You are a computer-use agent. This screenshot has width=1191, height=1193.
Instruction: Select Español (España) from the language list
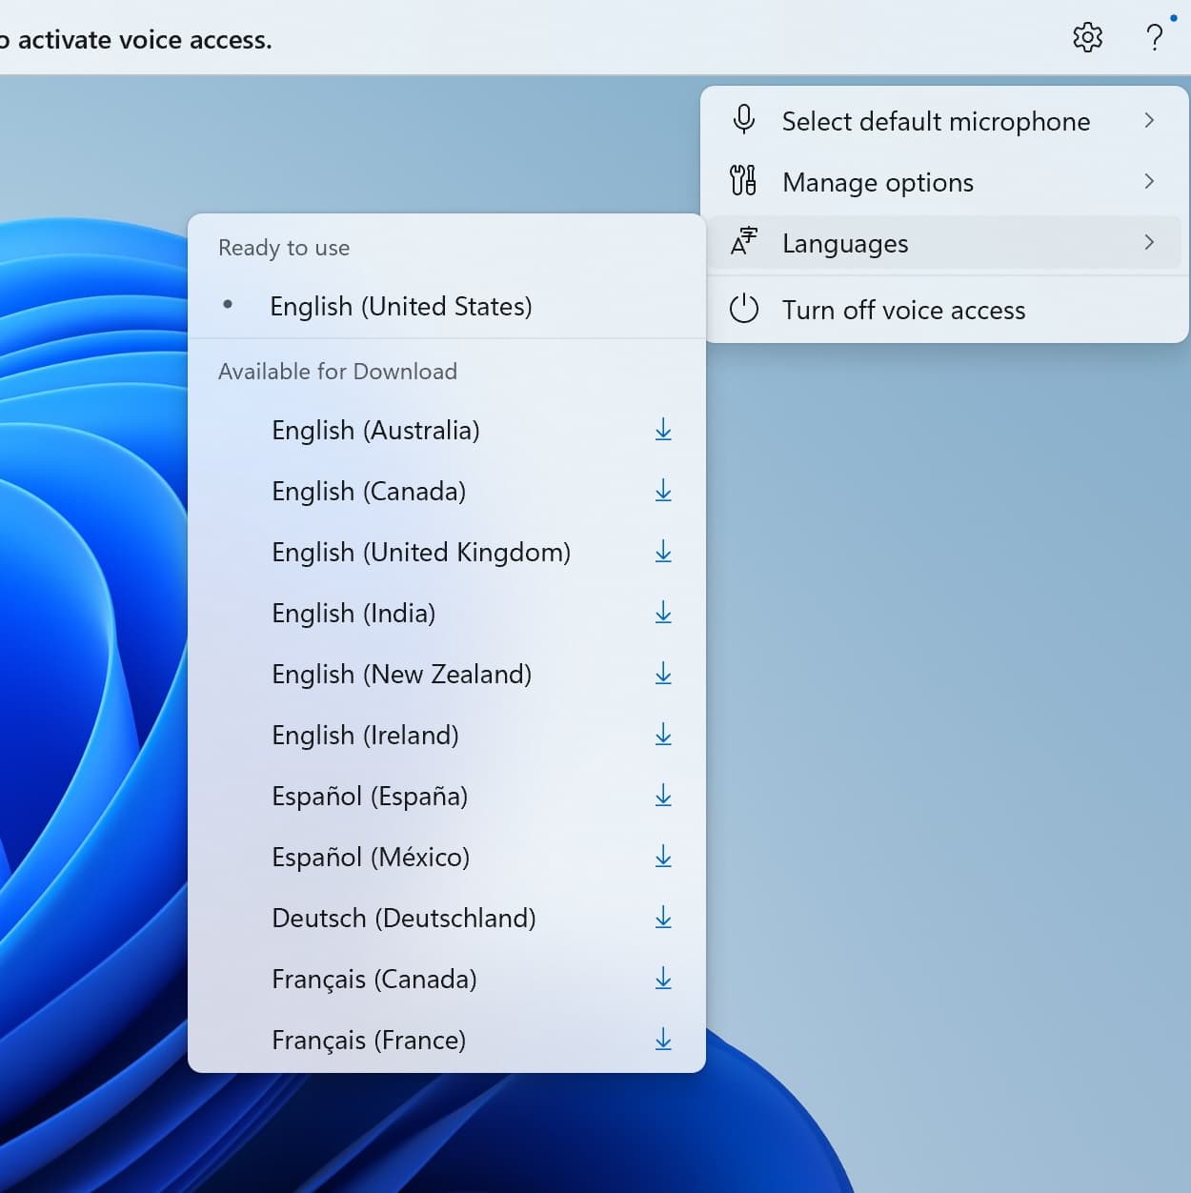(x=370, y=796)
